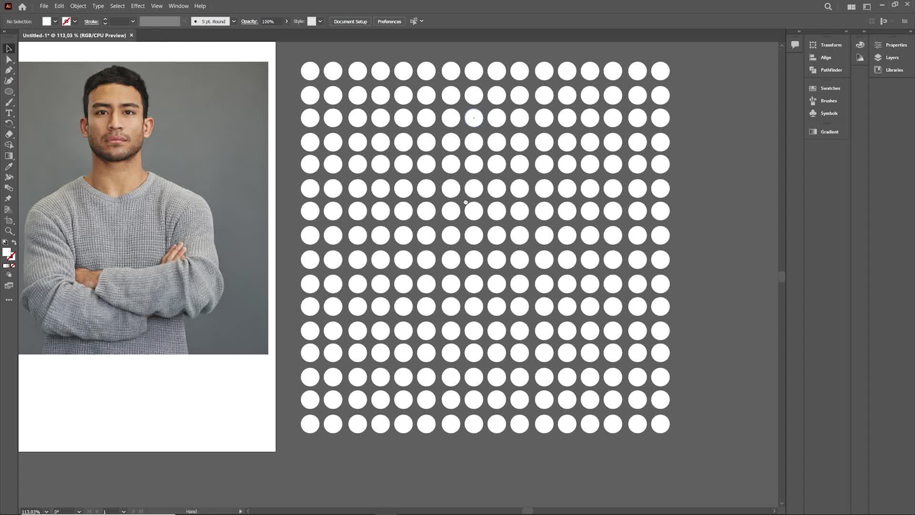Reset to default fill and stroke
The height and width of the screenshot is (515, 915).
pos(5,243)
